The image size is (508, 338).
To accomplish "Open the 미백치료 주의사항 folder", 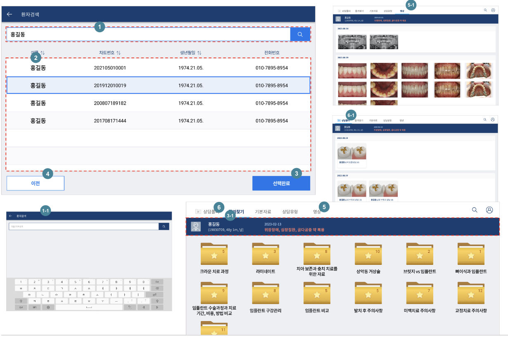I will click(x=420, y=293).
